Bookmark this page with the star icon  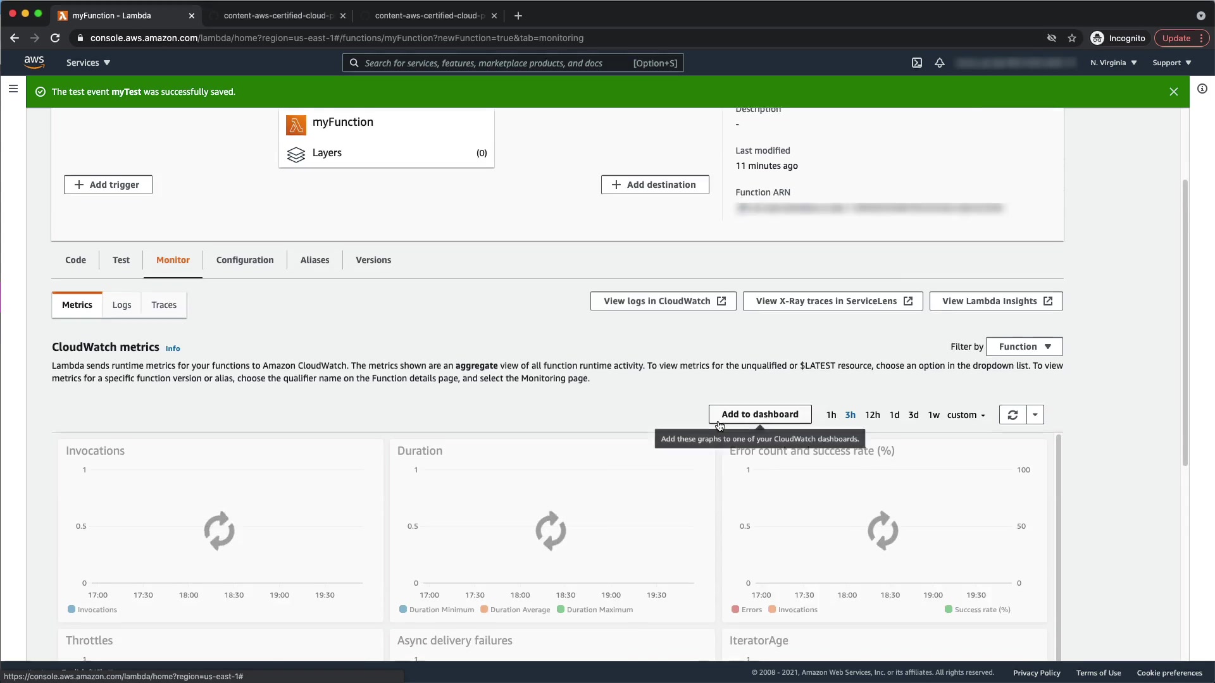coord(1072,38)
